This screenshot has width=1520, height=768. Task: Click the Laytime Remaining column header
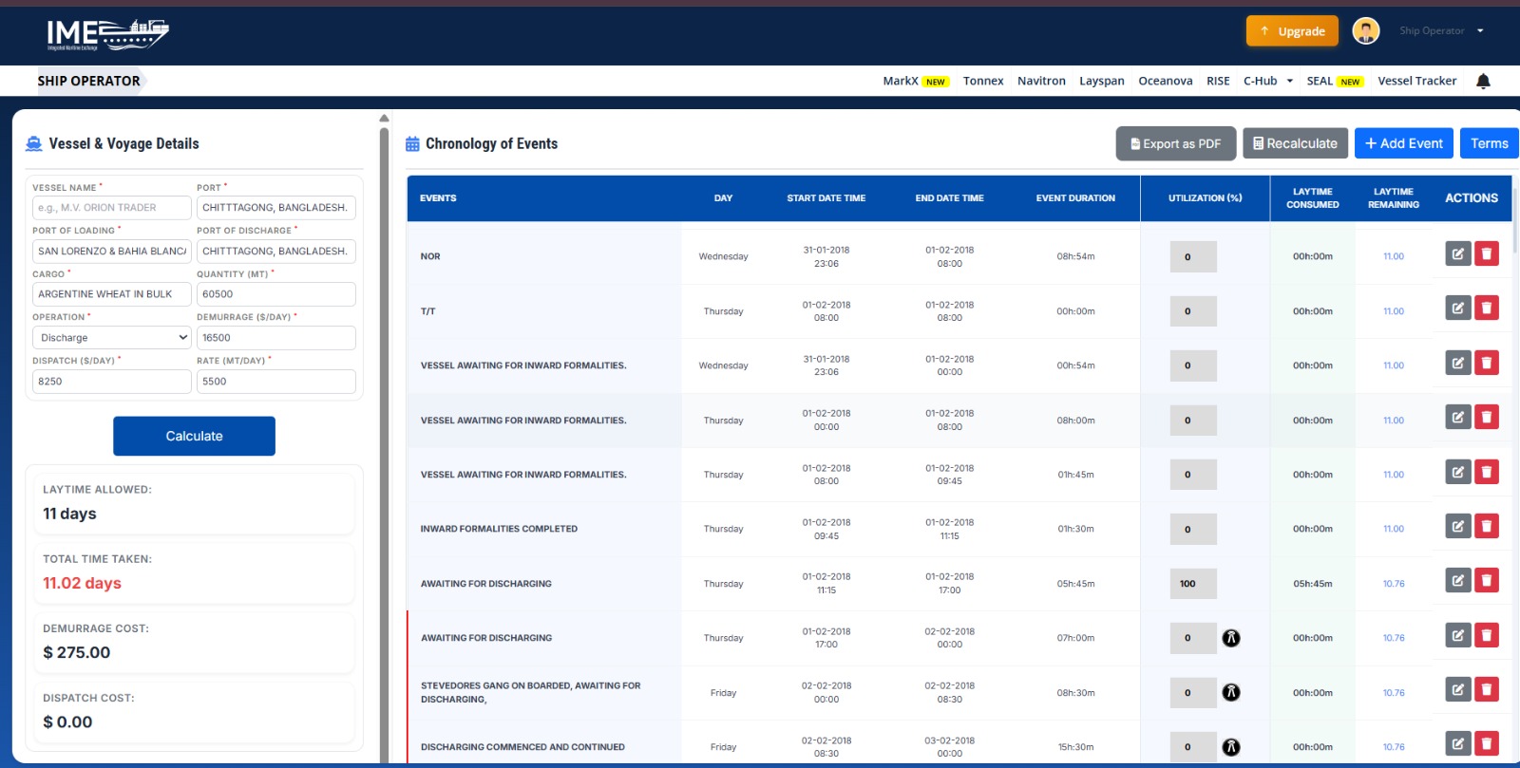pos(1394,198)
